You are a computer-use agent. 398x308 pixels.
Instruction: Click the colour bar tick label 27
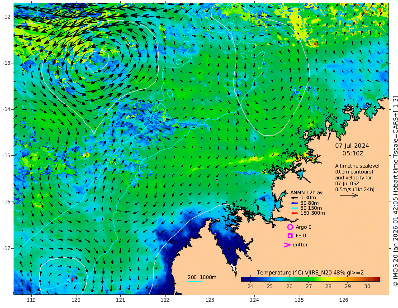[x=308, y=286]
